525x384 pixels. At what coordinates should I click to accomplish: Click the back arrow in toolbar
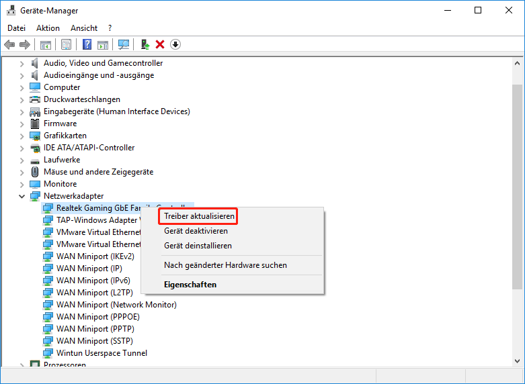point(9,44)
